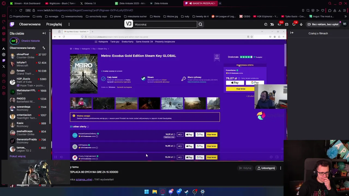Click the Edytuj clip button
Viewport: 349px width, 196px height.
245,168
